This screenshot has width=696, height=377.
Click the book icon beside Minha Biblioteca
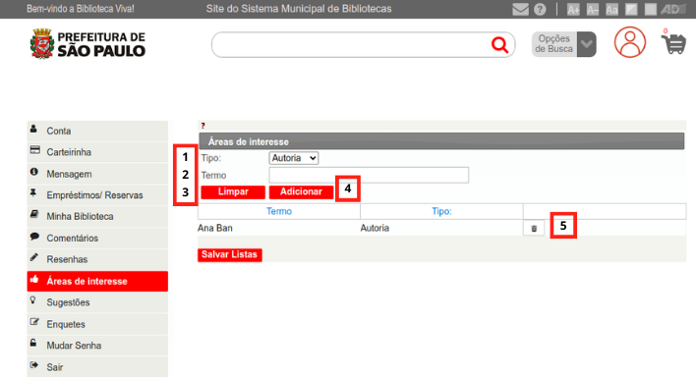tap(34, 215)
